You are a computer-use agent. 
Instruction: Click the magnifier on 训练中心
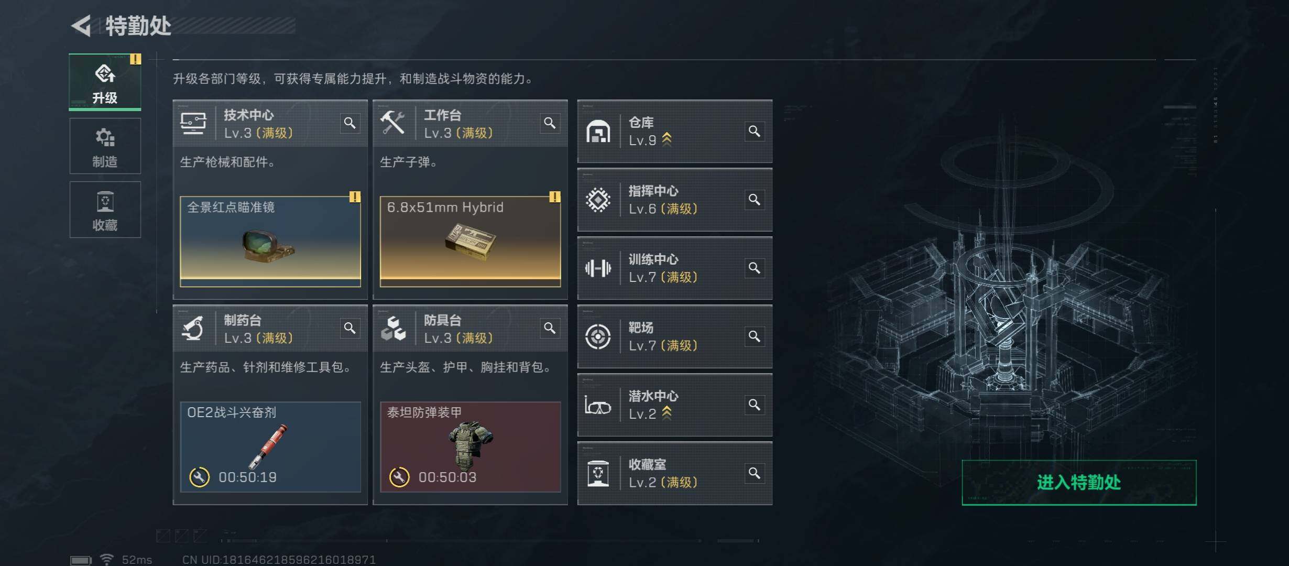(x=755, y=268)
